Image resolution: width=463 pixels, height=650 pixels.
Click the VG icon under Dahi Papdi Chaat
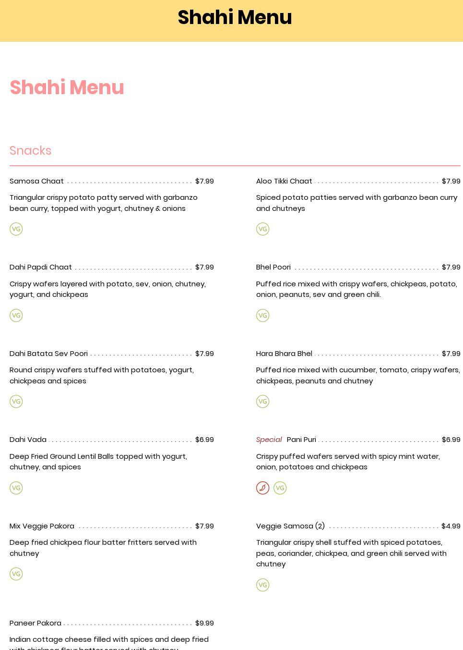[16, 316]
